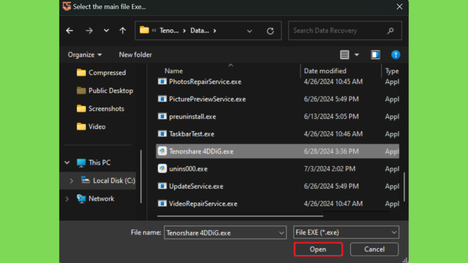Open the Organize menu

tap(85, 55)
